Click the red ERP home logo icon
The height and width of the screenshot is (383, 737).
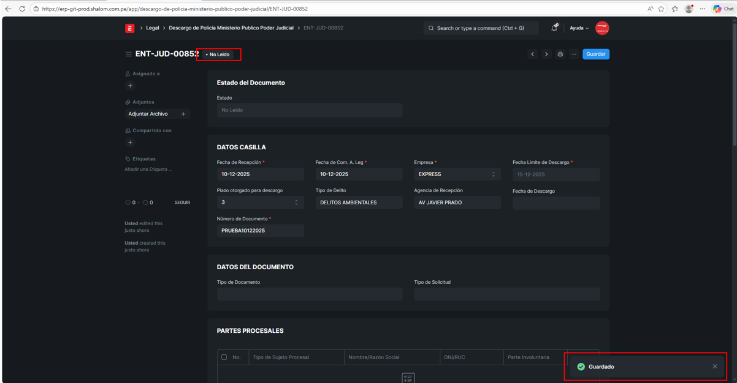click(x=130, y=28)
